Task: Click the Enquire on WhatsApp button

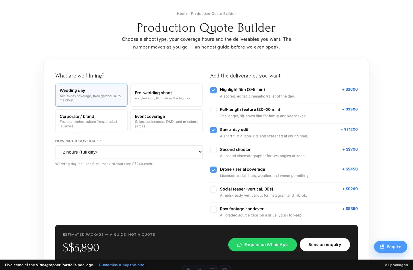Action: click(x=262, y=245)
